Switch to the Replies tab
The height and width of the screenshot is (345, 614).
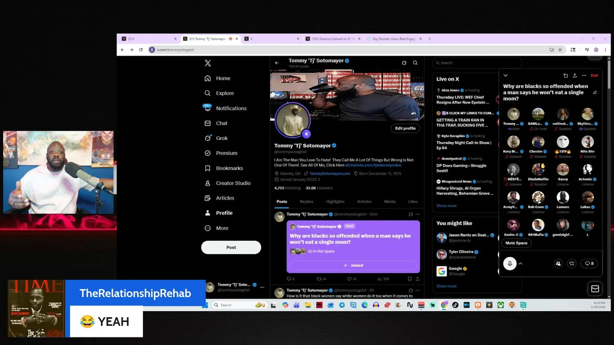307,202
